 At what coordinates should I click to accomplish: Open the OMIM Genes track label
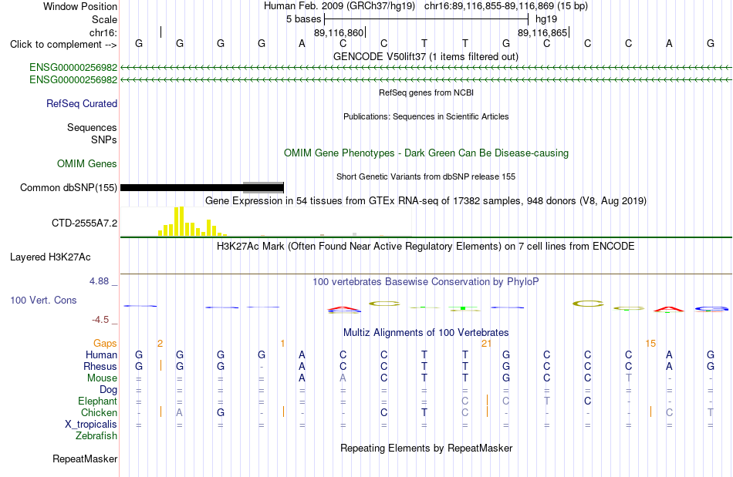[x=87, y=164]
